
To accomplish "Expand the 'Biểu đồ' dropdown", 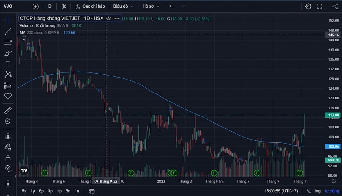I will click(123, 6).
